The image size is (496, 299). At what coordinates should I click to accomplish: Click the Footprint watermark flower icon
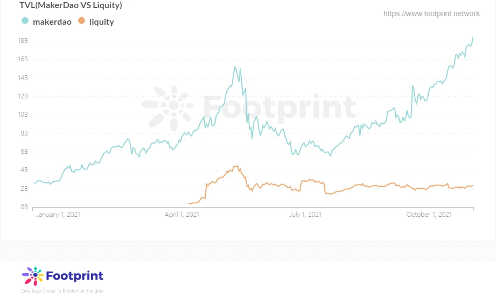(x=167, y=108)
